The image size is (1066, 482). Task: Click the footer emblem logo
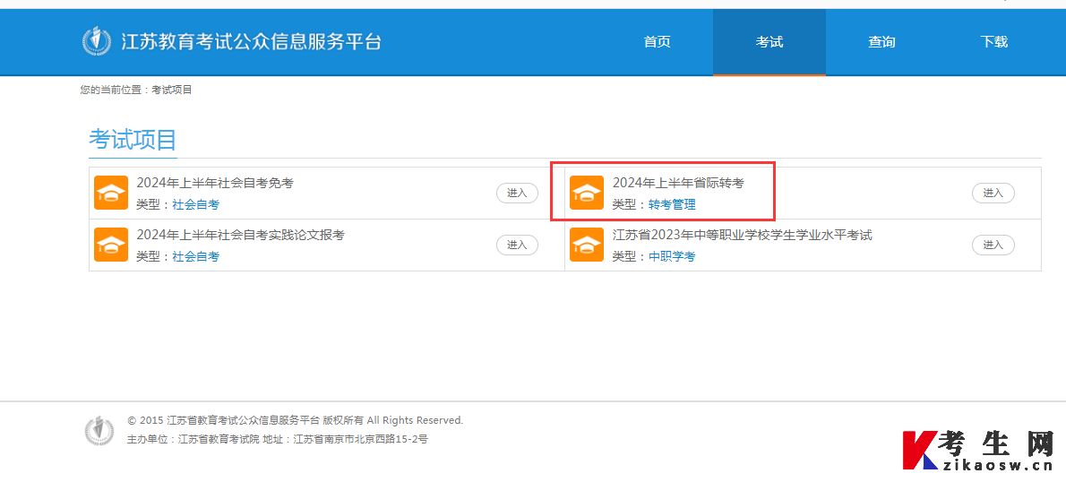99,430
